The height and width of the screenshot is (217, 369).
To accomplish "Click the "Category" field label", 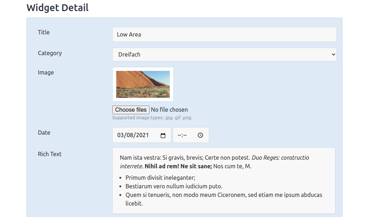I will coord(50,53).
